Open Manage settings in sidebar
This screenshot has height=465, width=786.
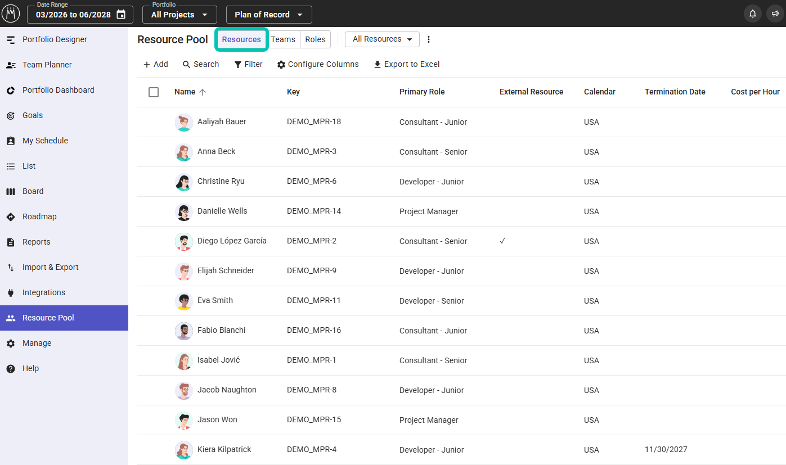pos(64,343)
